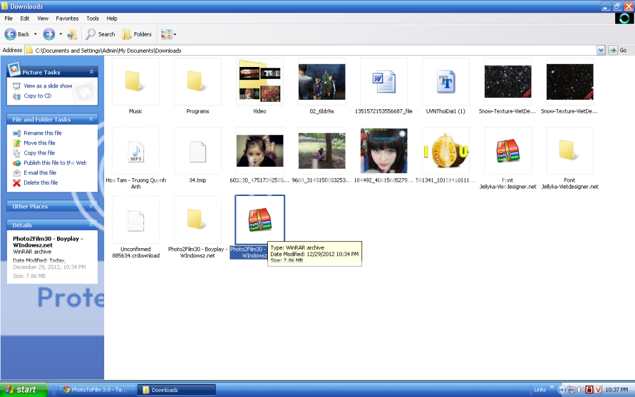This screenshot has width=635, height=397.
Task: Collapse the Picture Tasks panel
Action: 92,72
